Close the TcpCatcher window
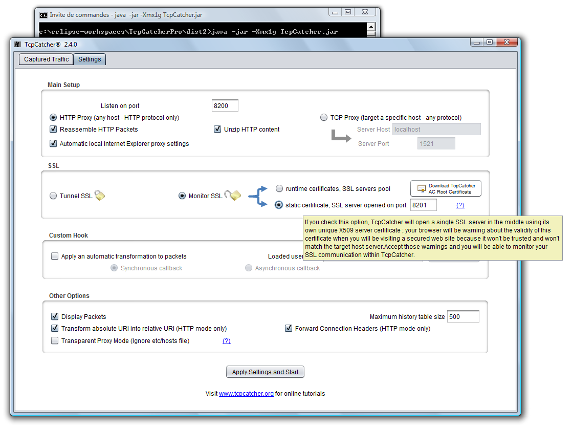The image size is (573, 428). (506, 42)
